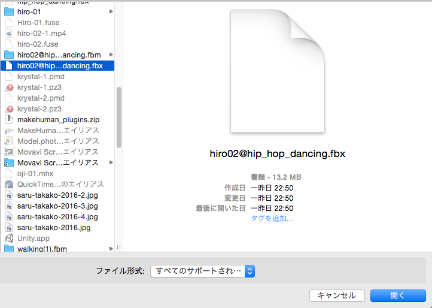
Task: Click the hiro02@hip_hop_dancing.fbx preview title
Action: [x=278, y=154]
